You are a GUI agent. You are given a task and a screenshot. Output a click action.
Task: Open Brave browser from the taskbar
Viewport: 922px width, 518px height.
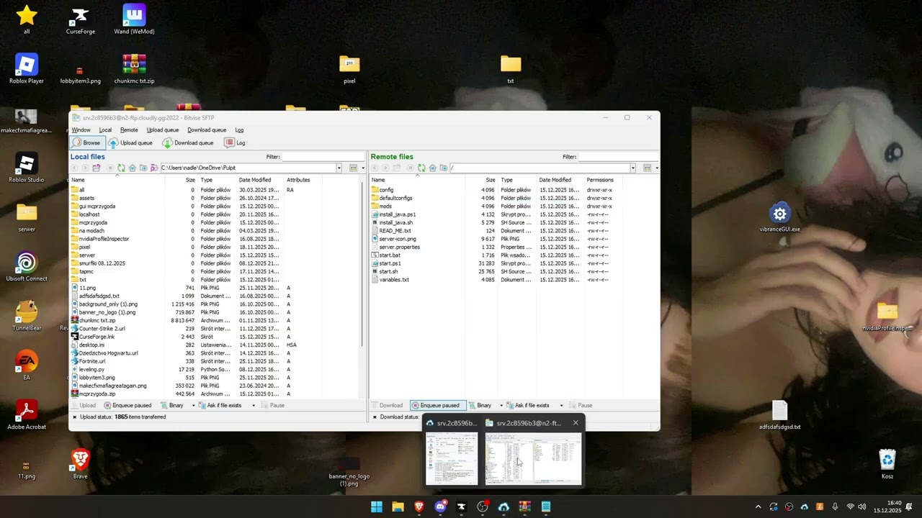419,507
